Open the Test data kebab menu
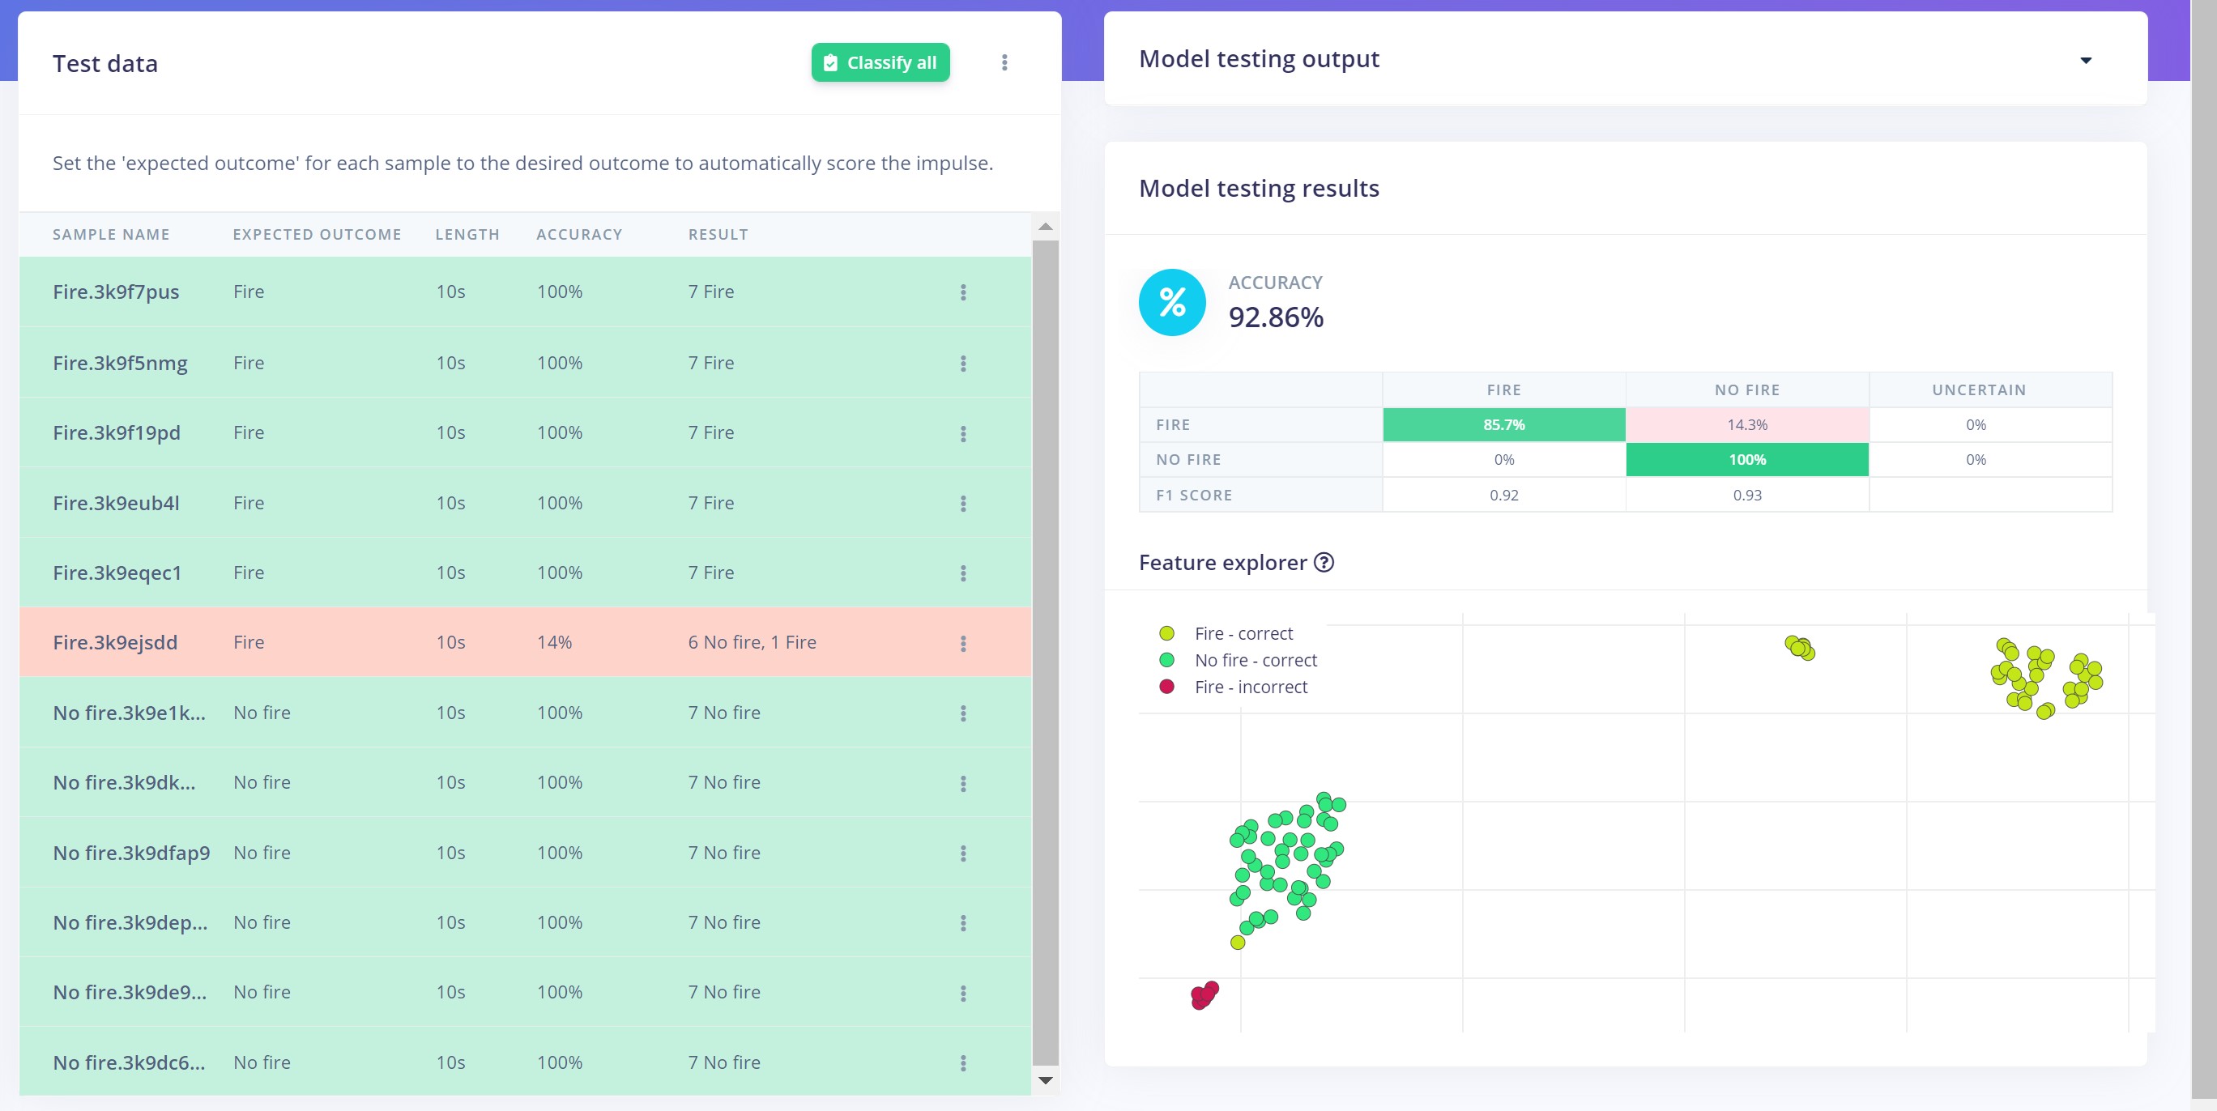The image size is (2217, 1111). [x=1004, y=63]
